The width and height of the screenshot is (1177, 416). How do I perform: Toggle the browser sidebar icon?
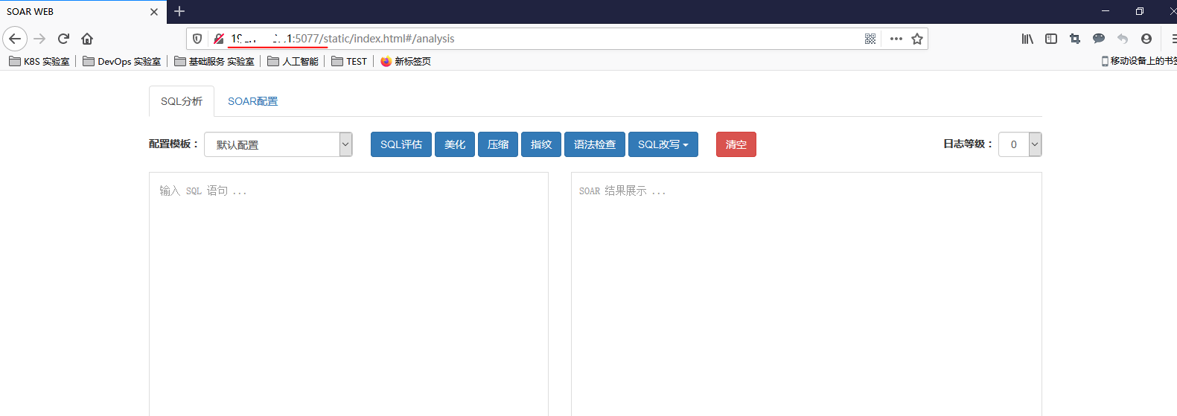click(1051, 39)
